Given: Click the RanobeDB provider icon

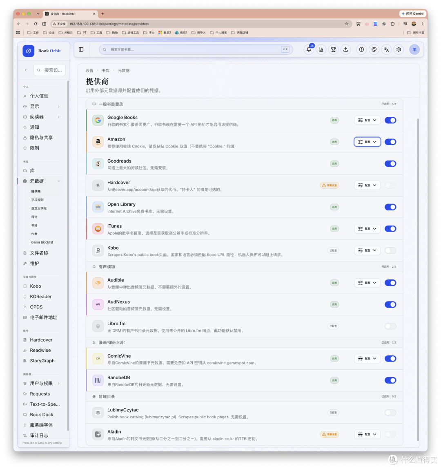Looking at the screenshot, I should [98, 380].
